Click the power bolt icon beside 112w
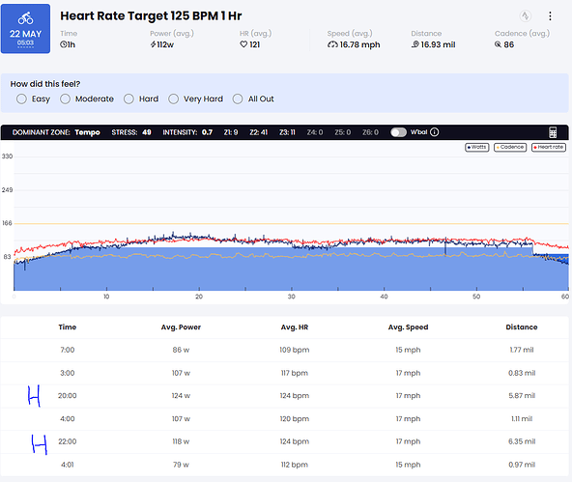Screen dimensions: 572x482 [x=153, y=44]
